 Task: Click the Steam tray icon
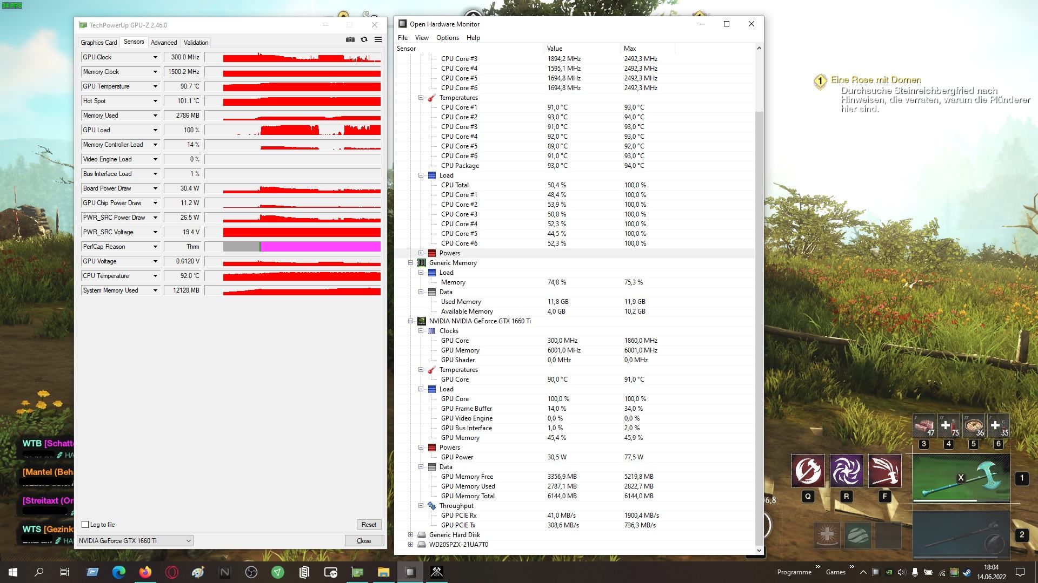967,572
